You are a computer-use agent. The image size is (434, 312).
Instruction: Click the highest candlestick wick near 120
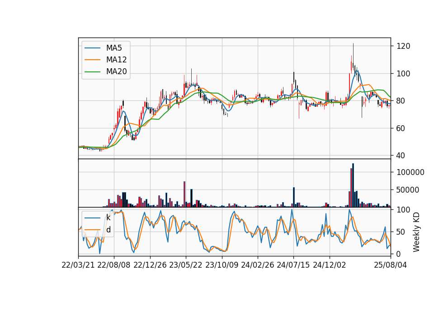[x=353, y=55]
